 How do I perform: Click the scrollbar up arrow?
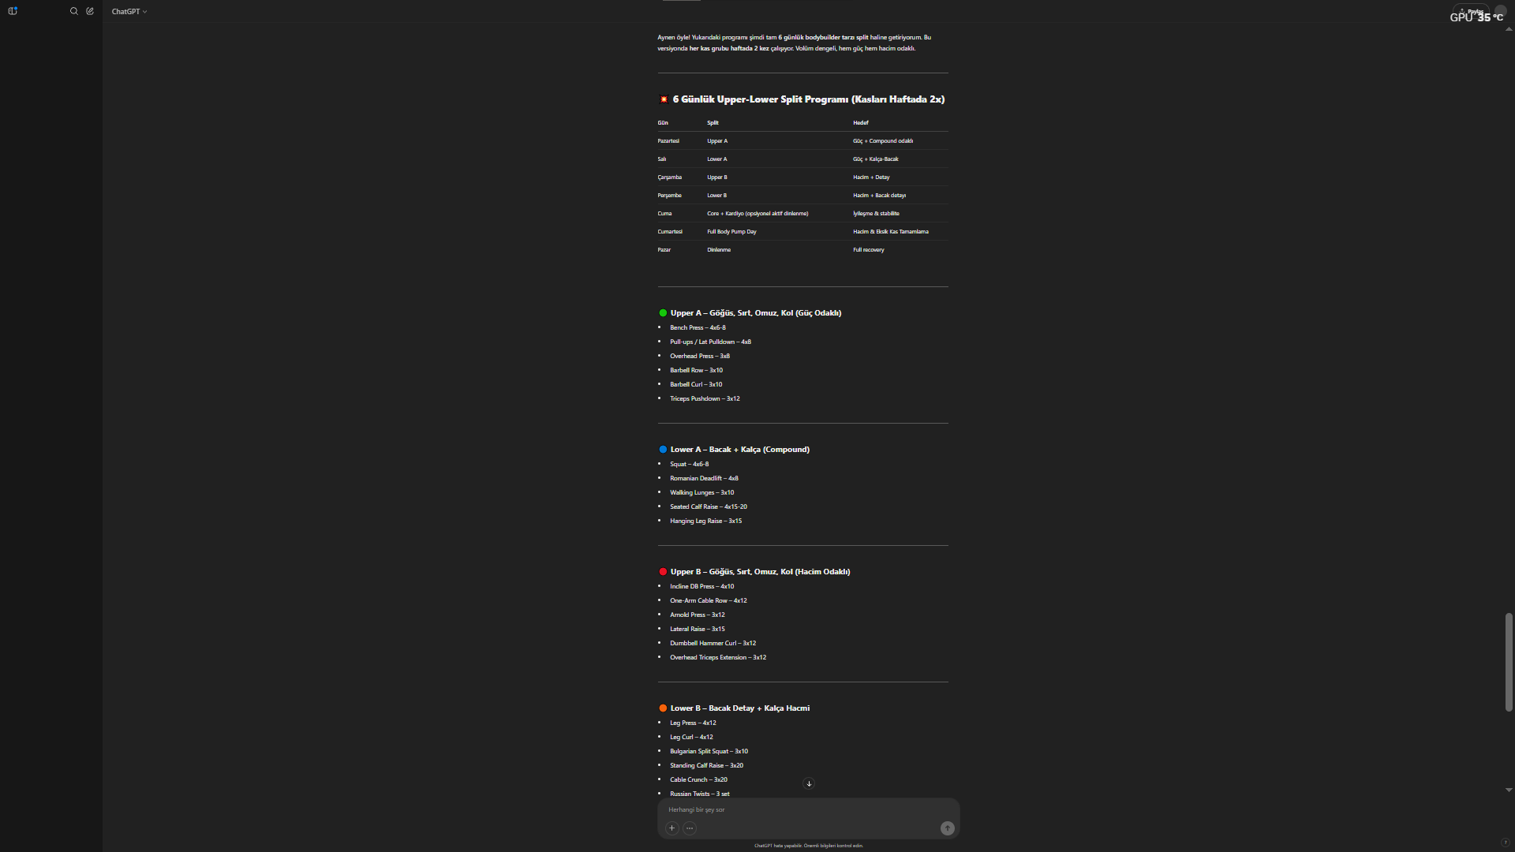tap(1509, 29)
